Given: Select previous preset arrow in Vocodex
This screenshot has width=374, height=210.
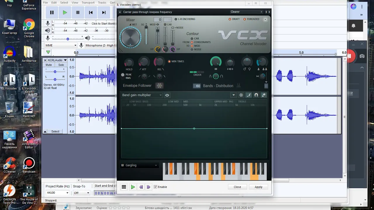Looking at the screenshot, I should tap(266, 12).
